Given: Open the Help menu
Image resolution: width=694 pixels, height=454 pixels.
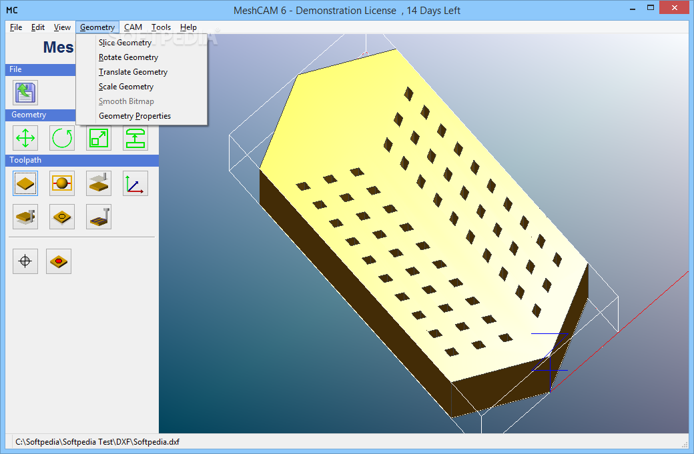Looking at the screenshot, I should (188, 27).
